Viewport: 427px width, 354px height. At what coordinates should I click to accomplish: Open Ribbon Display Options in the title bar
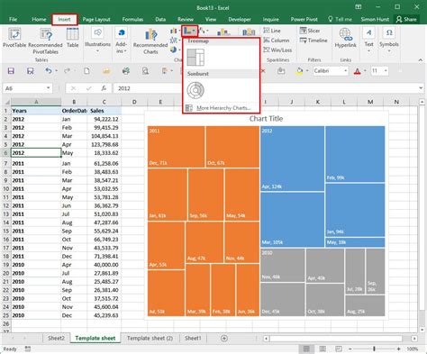(358, 7)
